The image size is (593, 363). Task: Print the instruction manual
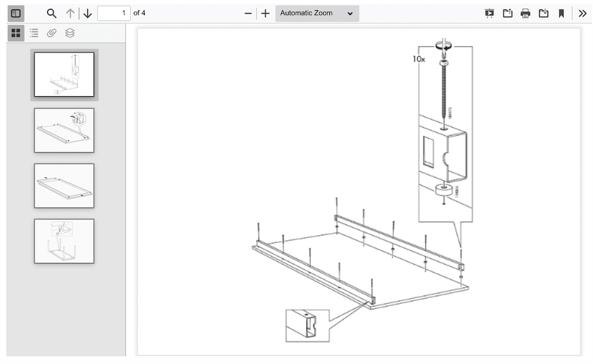point(526,12)
